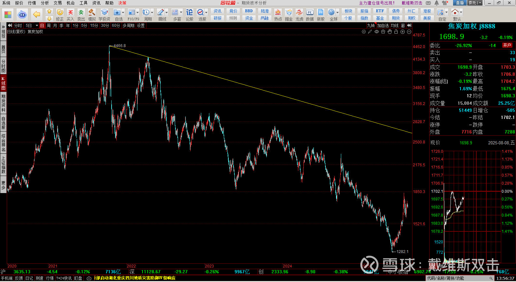Click the yellow up arrow icon
Viewport: 516px width, 282px height.
pyautogui.click(x=49, y=11)
